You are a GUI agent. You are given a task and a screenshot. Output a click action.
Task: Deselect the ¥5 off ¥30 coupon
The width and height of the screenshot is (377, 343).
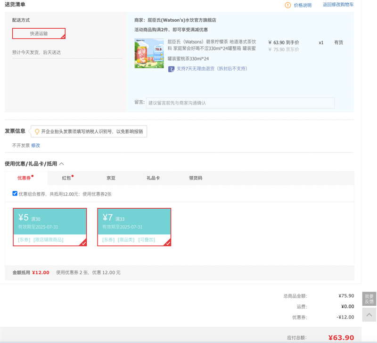tap(49, 227)
